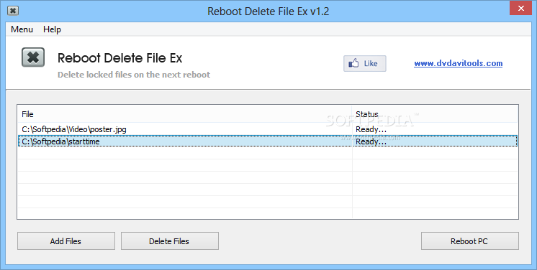Screen dimensions: 537x270
Task: Select the C:\Softpedia\starttime row
Action: 267,141
